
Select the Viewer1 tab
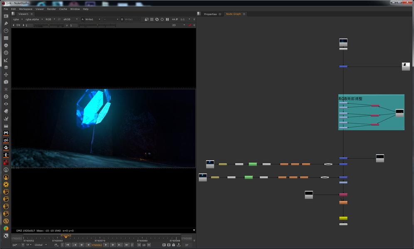click(x=23, y=14)
